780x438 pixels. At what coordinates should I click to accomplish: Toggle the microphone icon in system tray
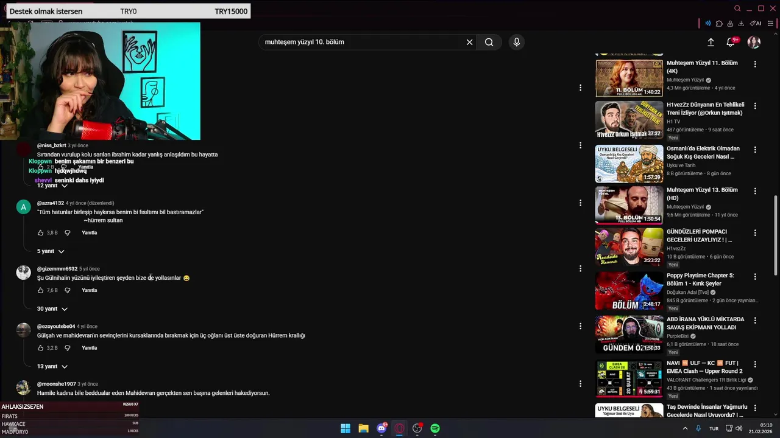(x=698, y=428)
